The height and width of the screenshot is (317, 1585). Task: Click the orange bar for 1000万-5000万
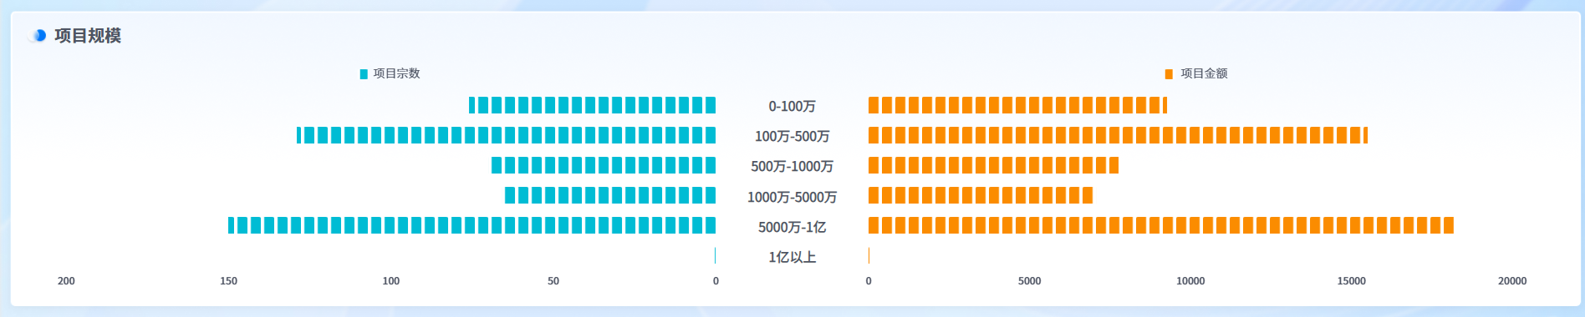[981, 195]
